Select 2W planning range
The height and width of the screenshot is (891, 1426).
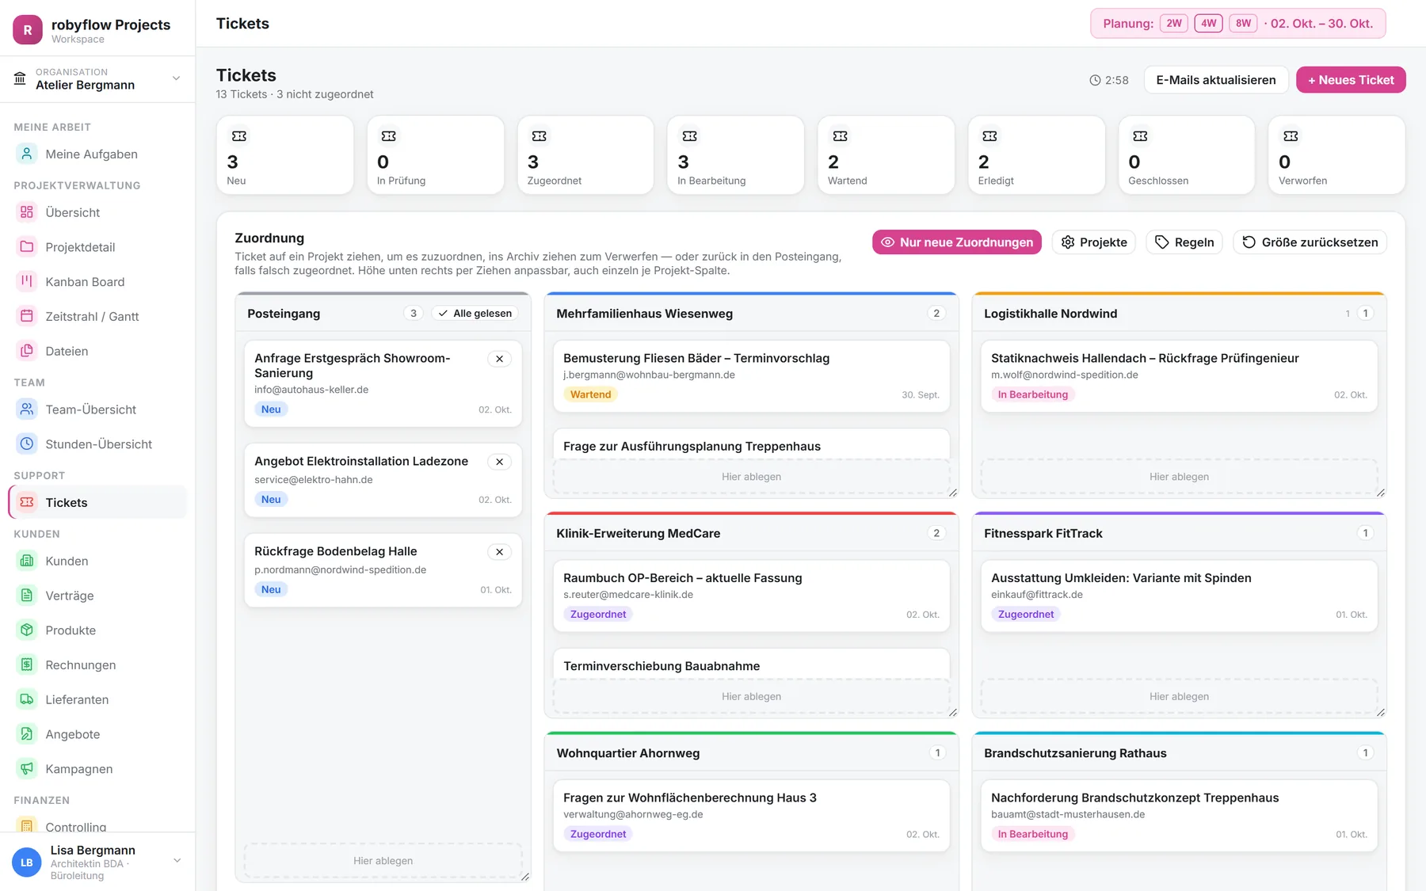pos(1173,24)
